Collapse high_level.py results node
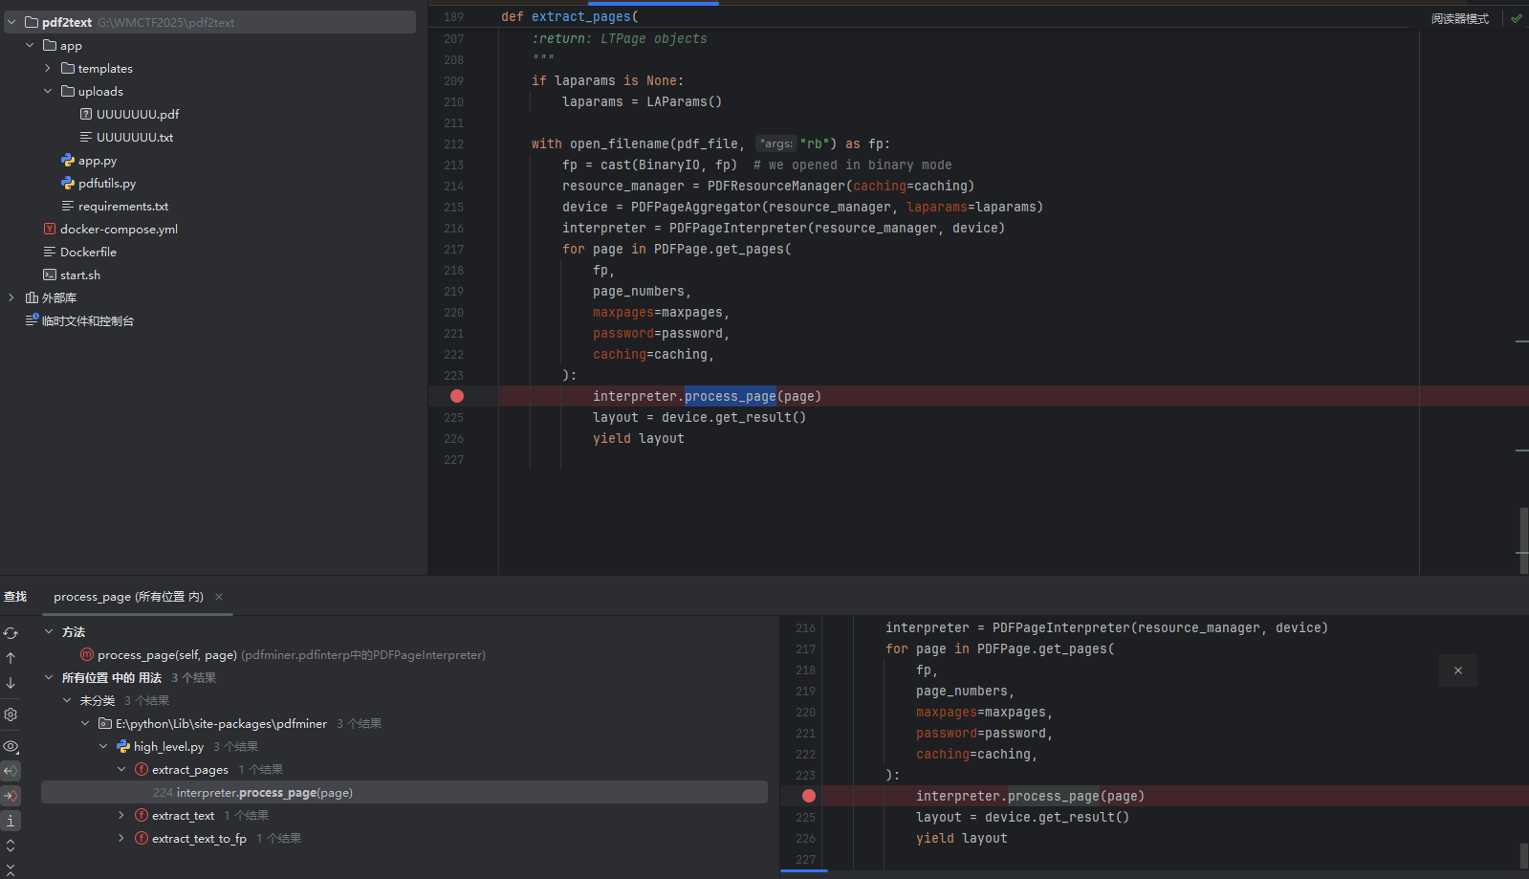Screen dimensions: 1529x879 pos(103,746)
